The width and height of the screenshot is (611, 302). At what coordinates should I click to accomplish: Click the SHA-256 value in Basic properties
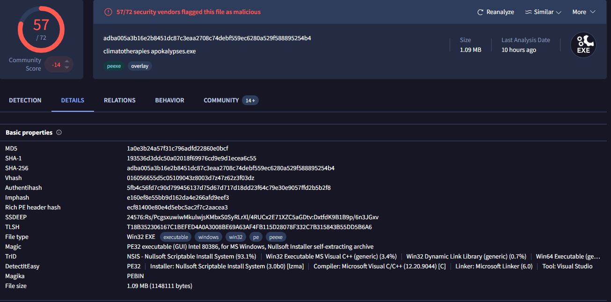point(231,168)
